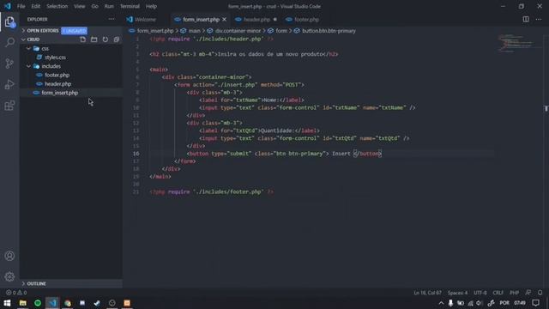Open Chrome from taskbar

[x=67, y=303]
